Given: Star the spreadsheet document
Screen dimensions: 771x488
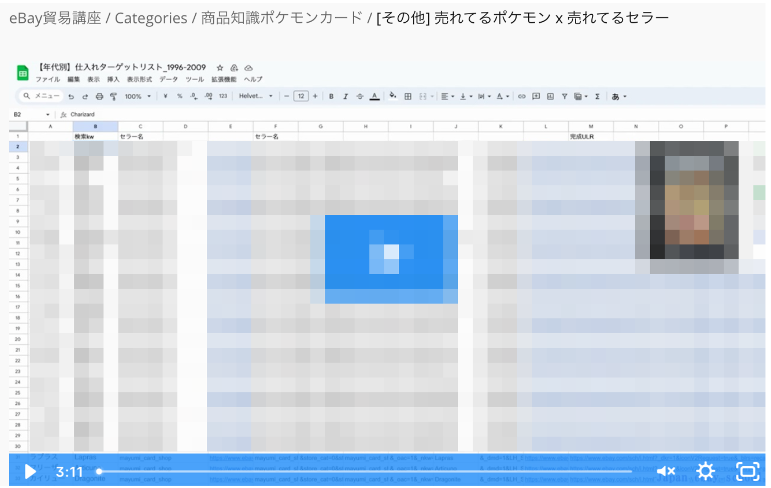Looking at the screenshot, I should (220, 68).
